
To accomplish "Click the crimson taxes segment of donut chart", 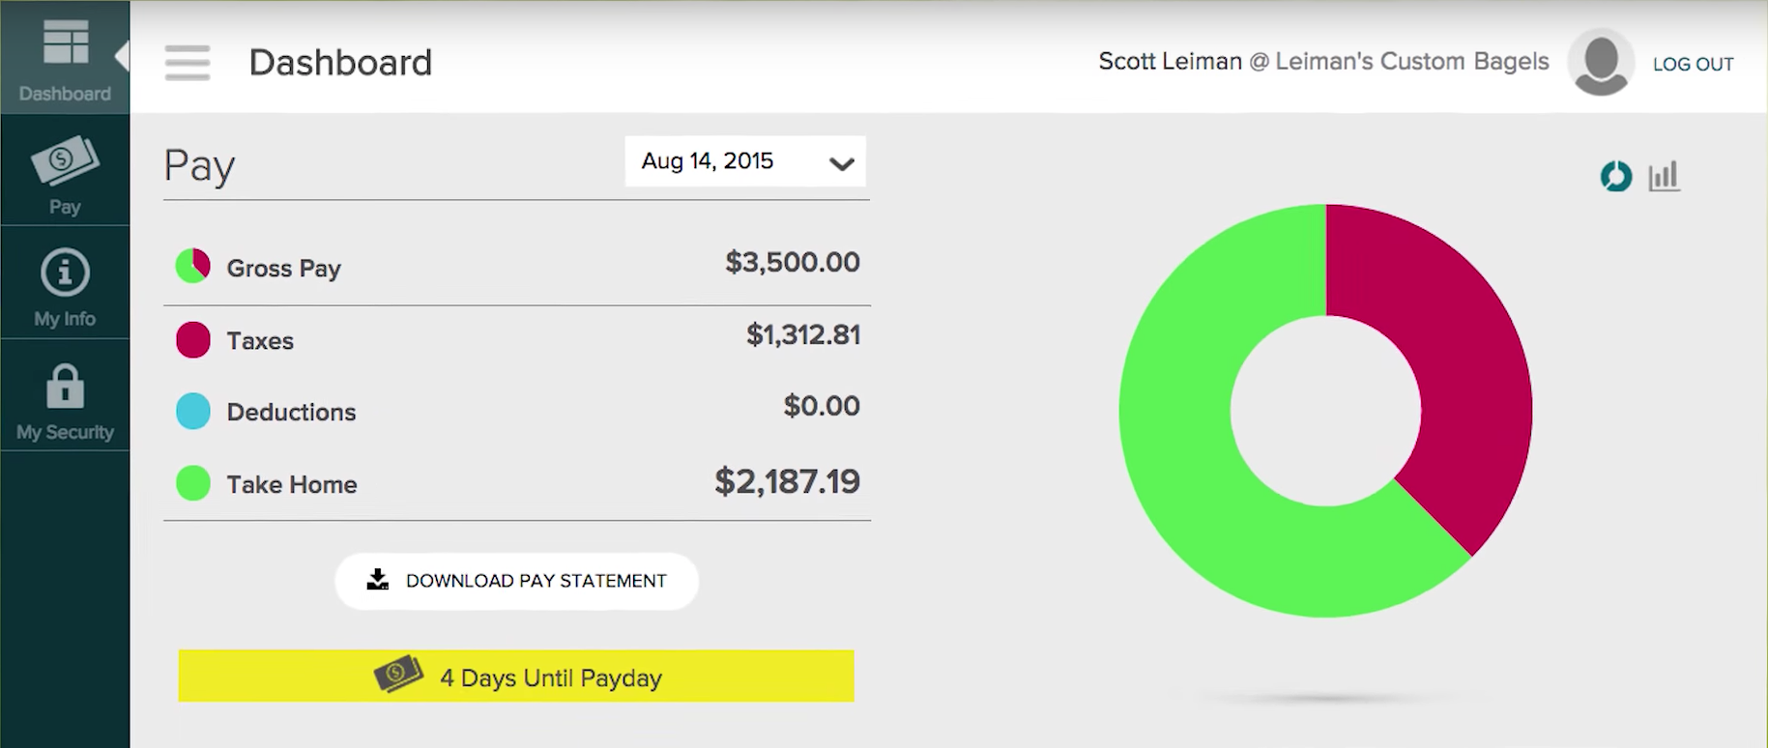I will [1460, 367].
